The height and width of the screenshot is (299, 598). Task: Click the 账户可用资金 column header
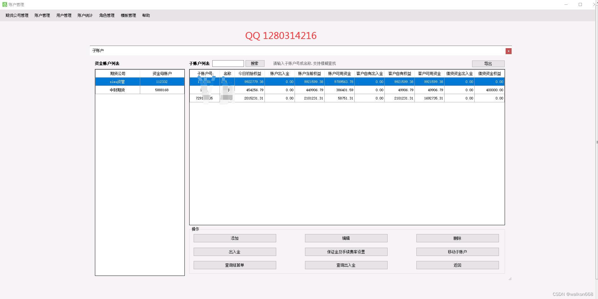pyautogui.click(x=339, y=73)
